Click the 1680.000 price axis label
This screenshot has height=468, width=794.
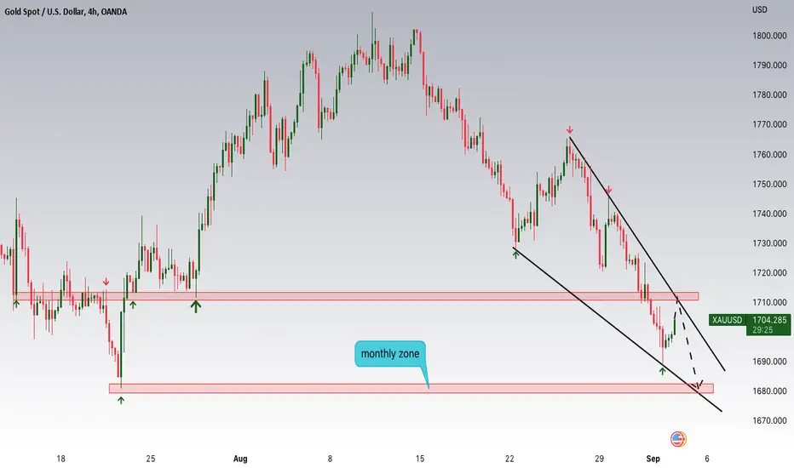tap(769, 391)
